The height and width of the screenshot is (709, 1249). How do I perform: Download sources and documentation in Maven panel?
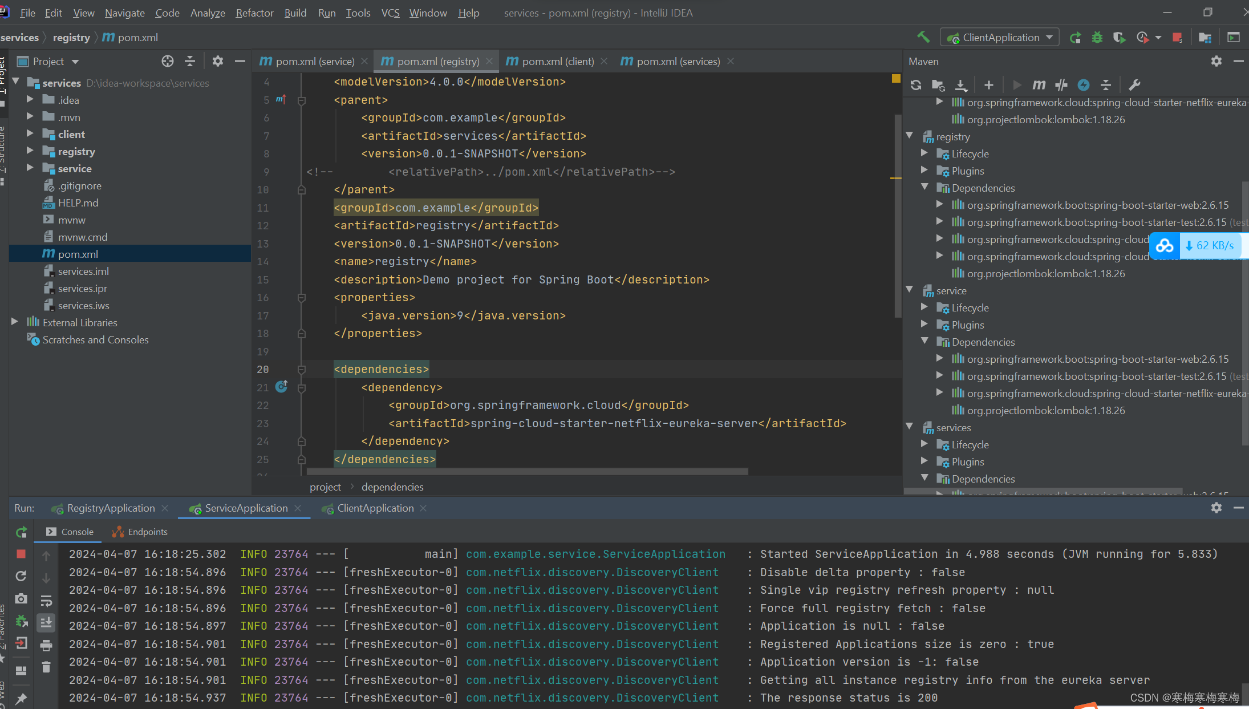(962, 84)
